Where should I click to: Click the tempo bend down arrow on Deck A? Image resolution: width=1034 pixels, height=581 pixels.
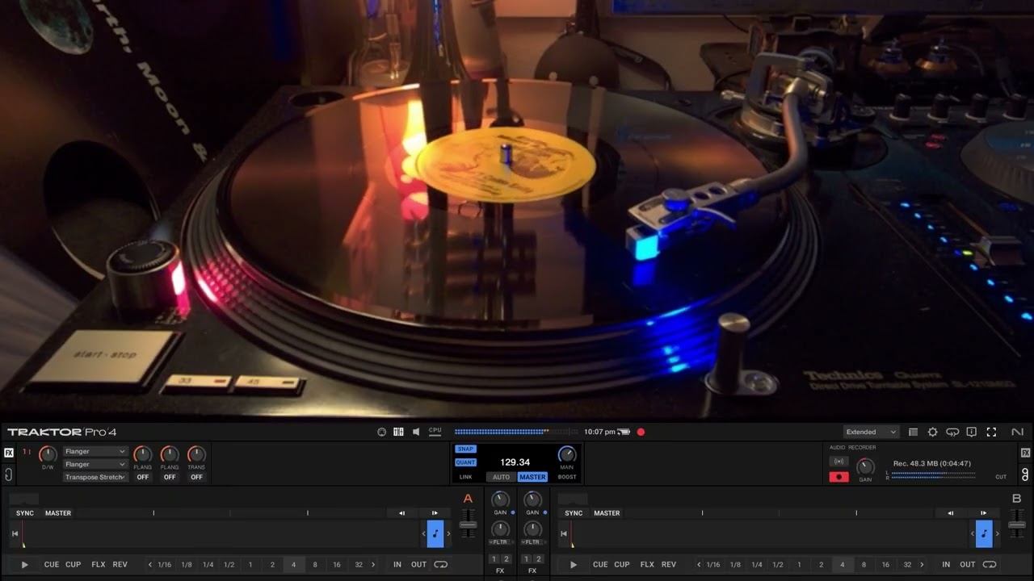[x=401, y=513]
